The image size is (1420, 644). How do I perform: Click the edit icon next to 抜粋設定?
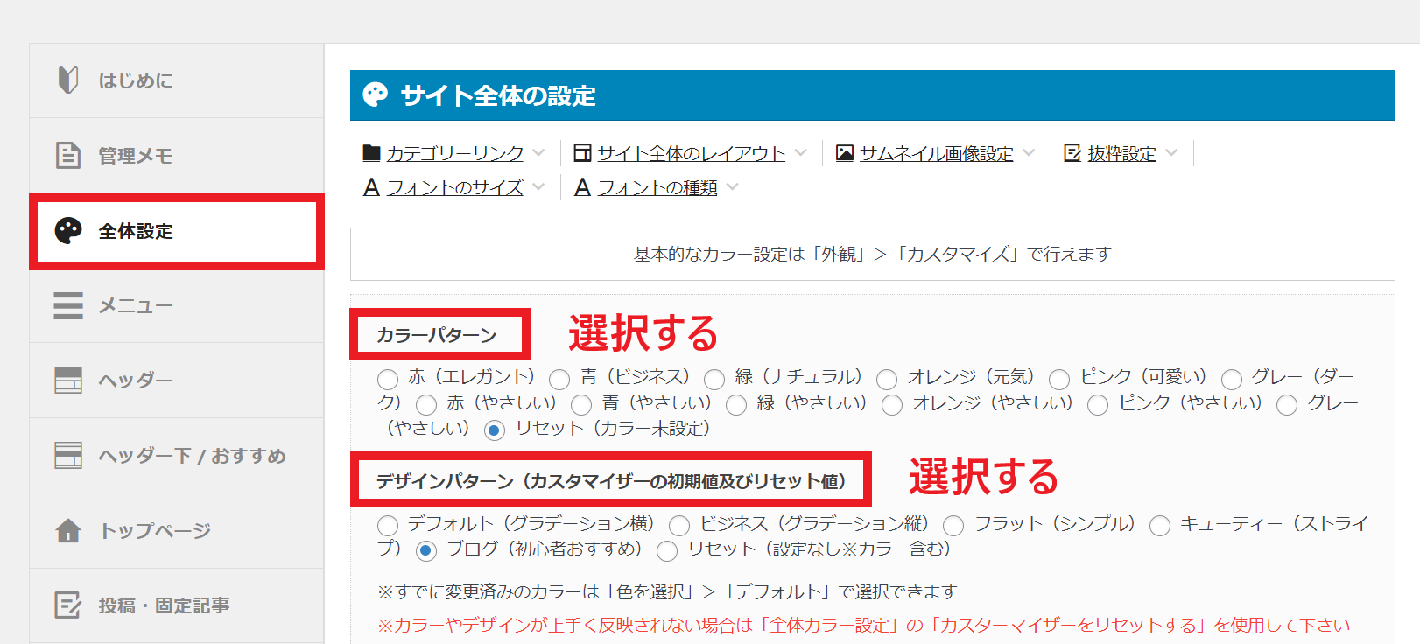[1072, 153]
